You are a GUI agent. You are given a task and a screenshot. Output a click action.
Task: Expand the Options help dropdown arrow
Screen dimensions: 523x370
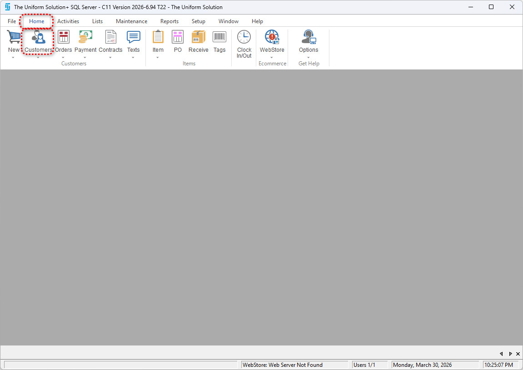tap(309, 58)
